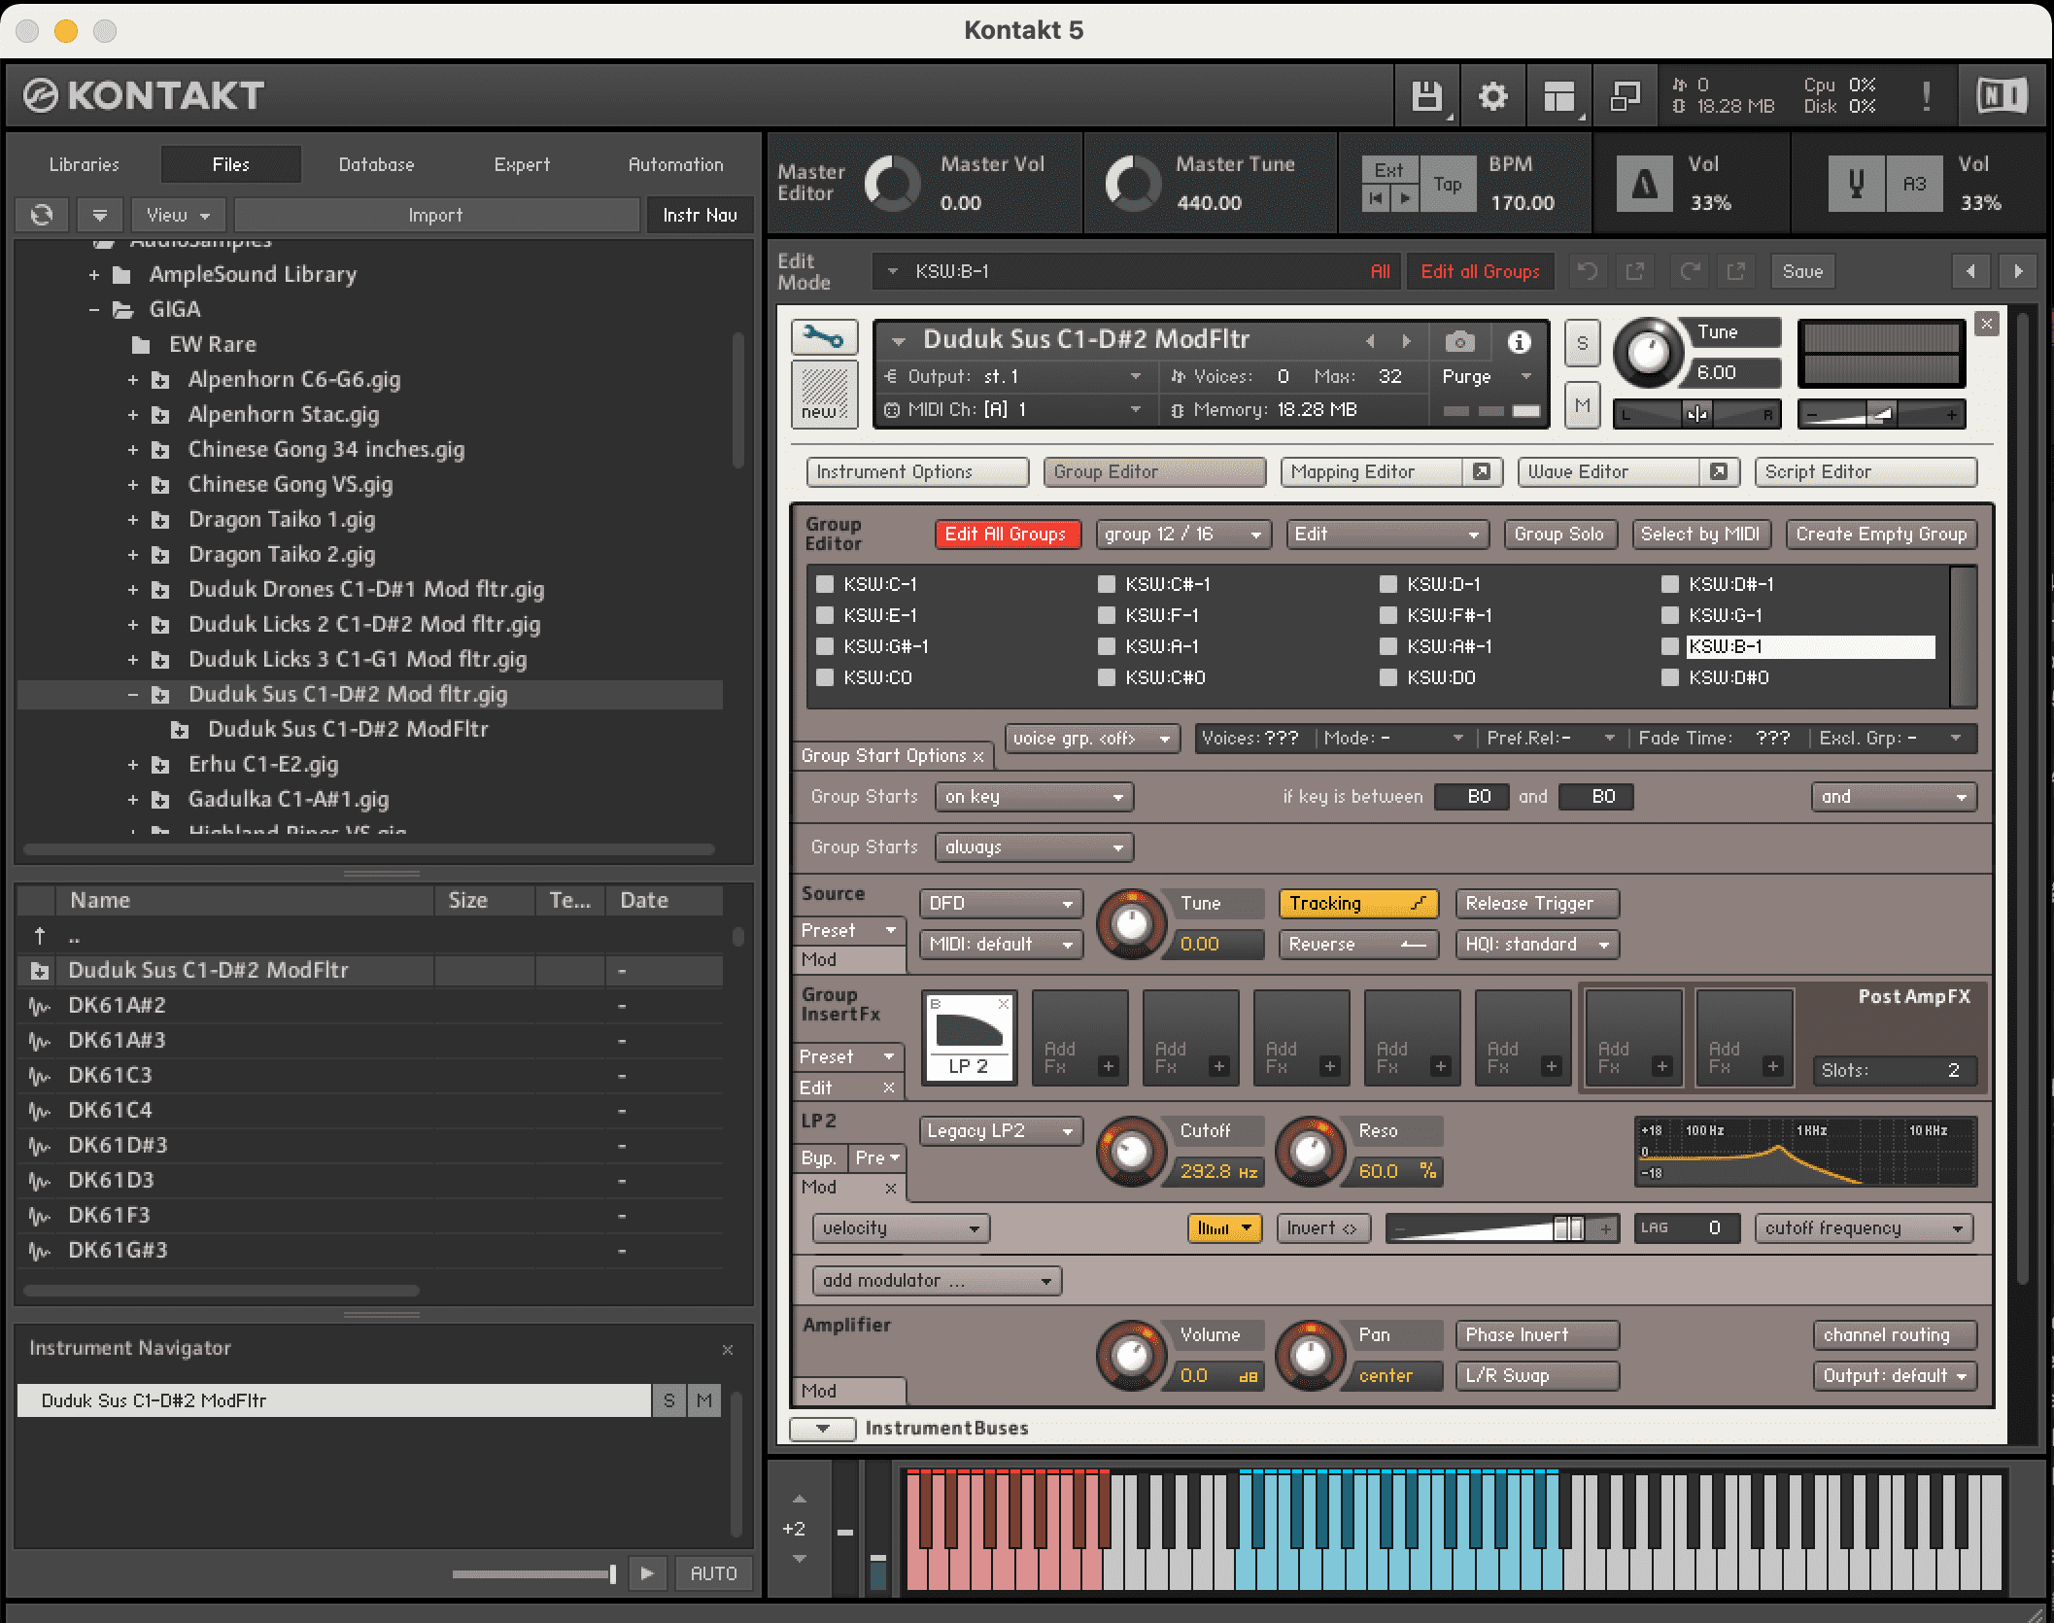Click the AUTO preview button
2054x1623 pixels.
pos(713,1573)
